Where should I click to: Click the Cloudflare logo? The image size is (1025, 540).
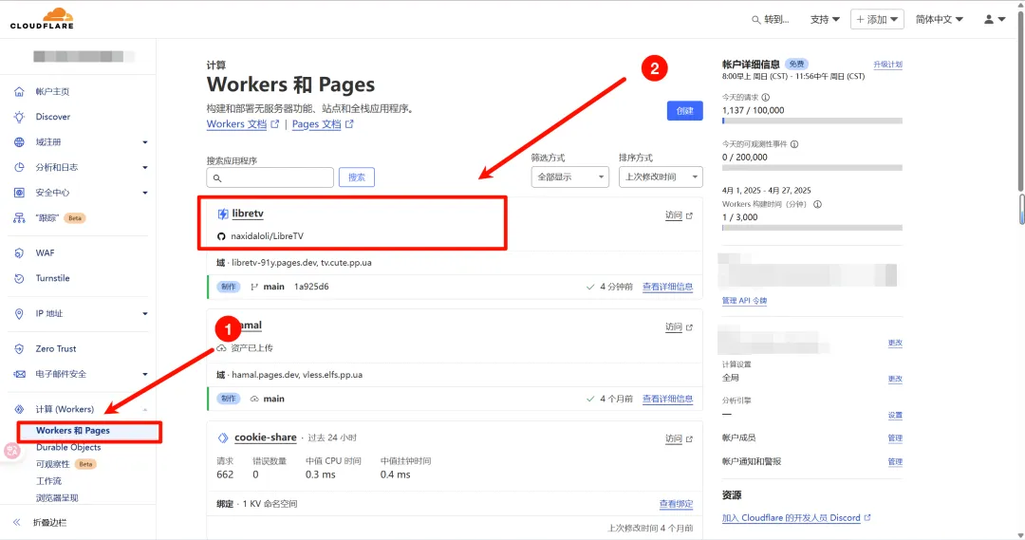[x=42, y=19]
